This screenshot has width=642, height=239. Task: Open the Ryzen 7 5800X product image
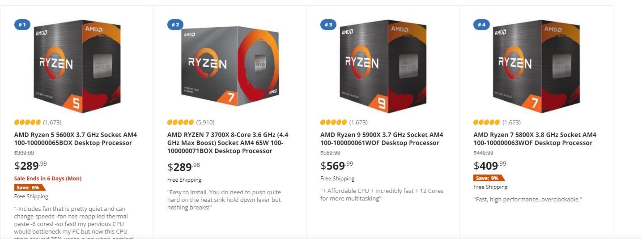click(536, 66)
